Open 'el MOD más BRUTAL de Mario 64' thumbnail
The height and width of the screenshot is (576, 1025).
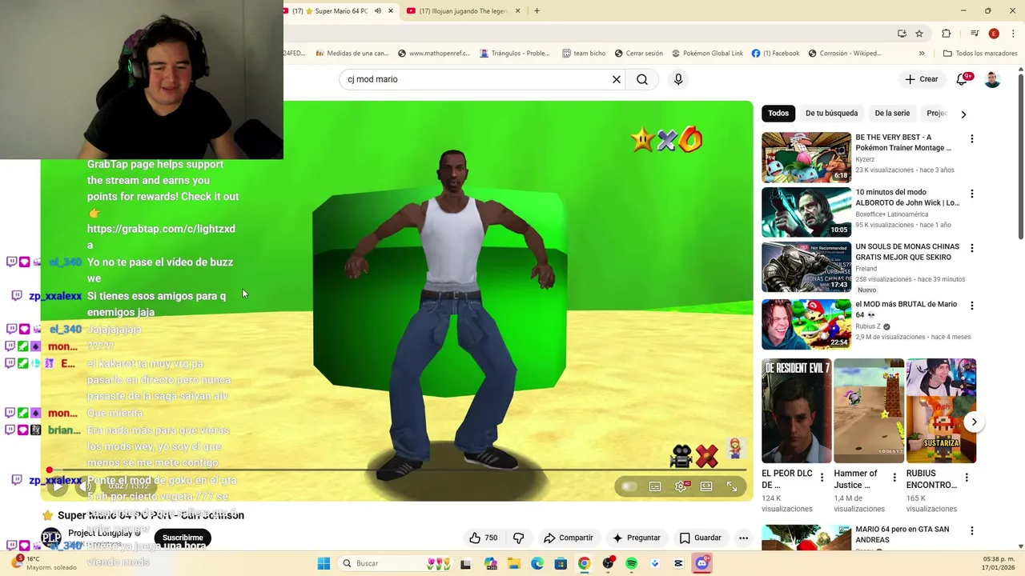(x=806, y=324)
